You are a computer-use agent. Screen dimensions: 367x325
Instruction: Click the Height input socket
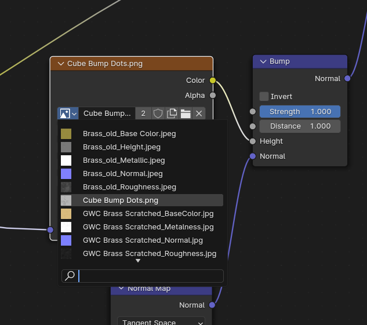pyautogui.click(x=253, y=141)
